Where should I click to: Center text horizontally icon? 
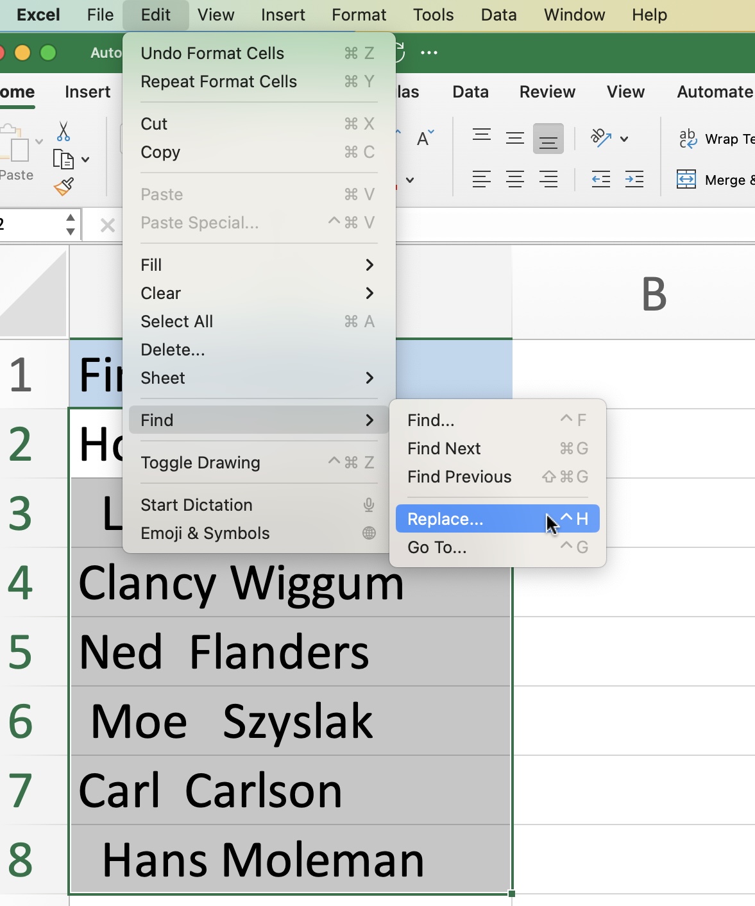tap(515, 179)
